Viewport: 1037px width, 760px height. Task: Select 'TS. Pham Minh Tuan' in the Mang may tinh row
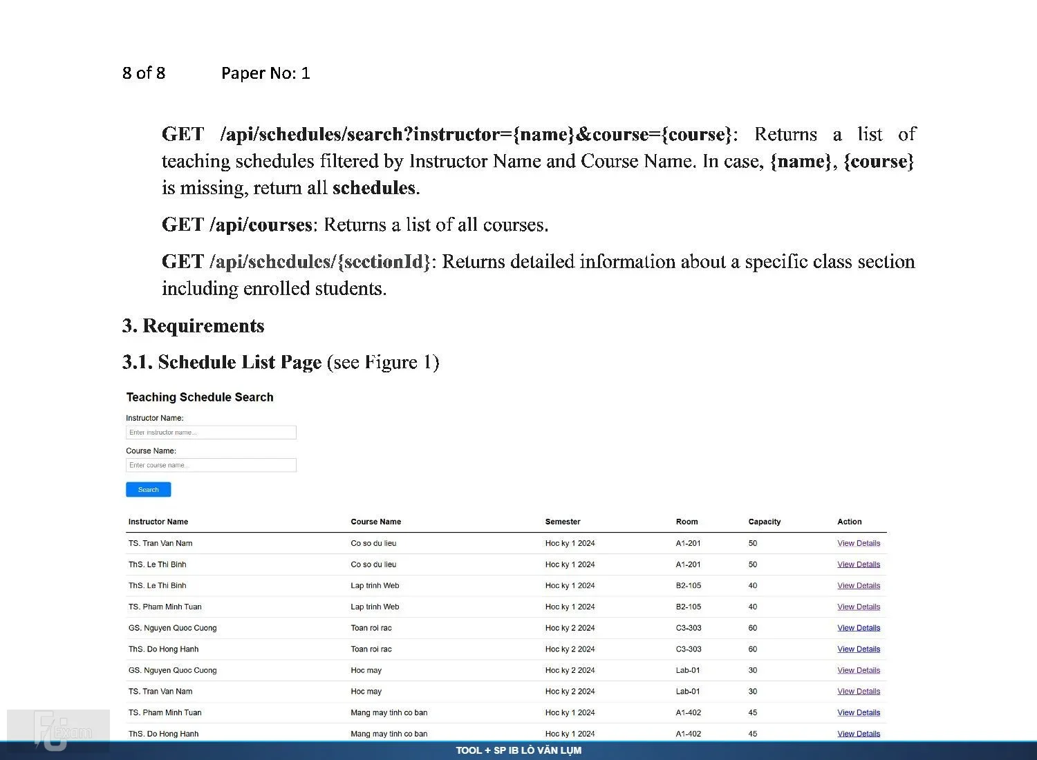click(165, 713)
